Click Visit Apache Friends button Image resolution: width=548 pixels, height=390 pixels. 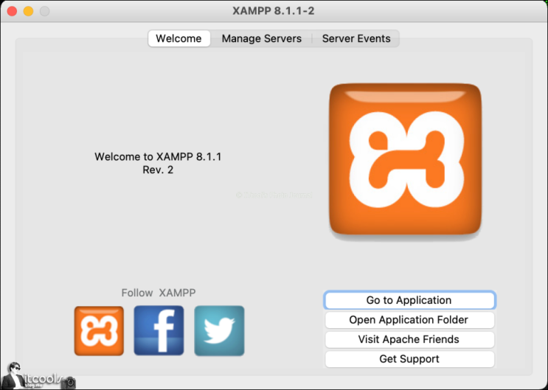point(409,339)
